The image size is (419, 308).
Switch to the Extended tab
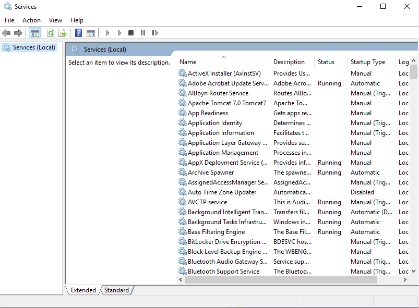[x=83, y=290]
